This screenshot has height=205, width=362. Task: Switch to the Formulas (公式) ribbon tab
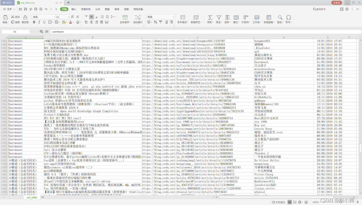coord(97,9)
